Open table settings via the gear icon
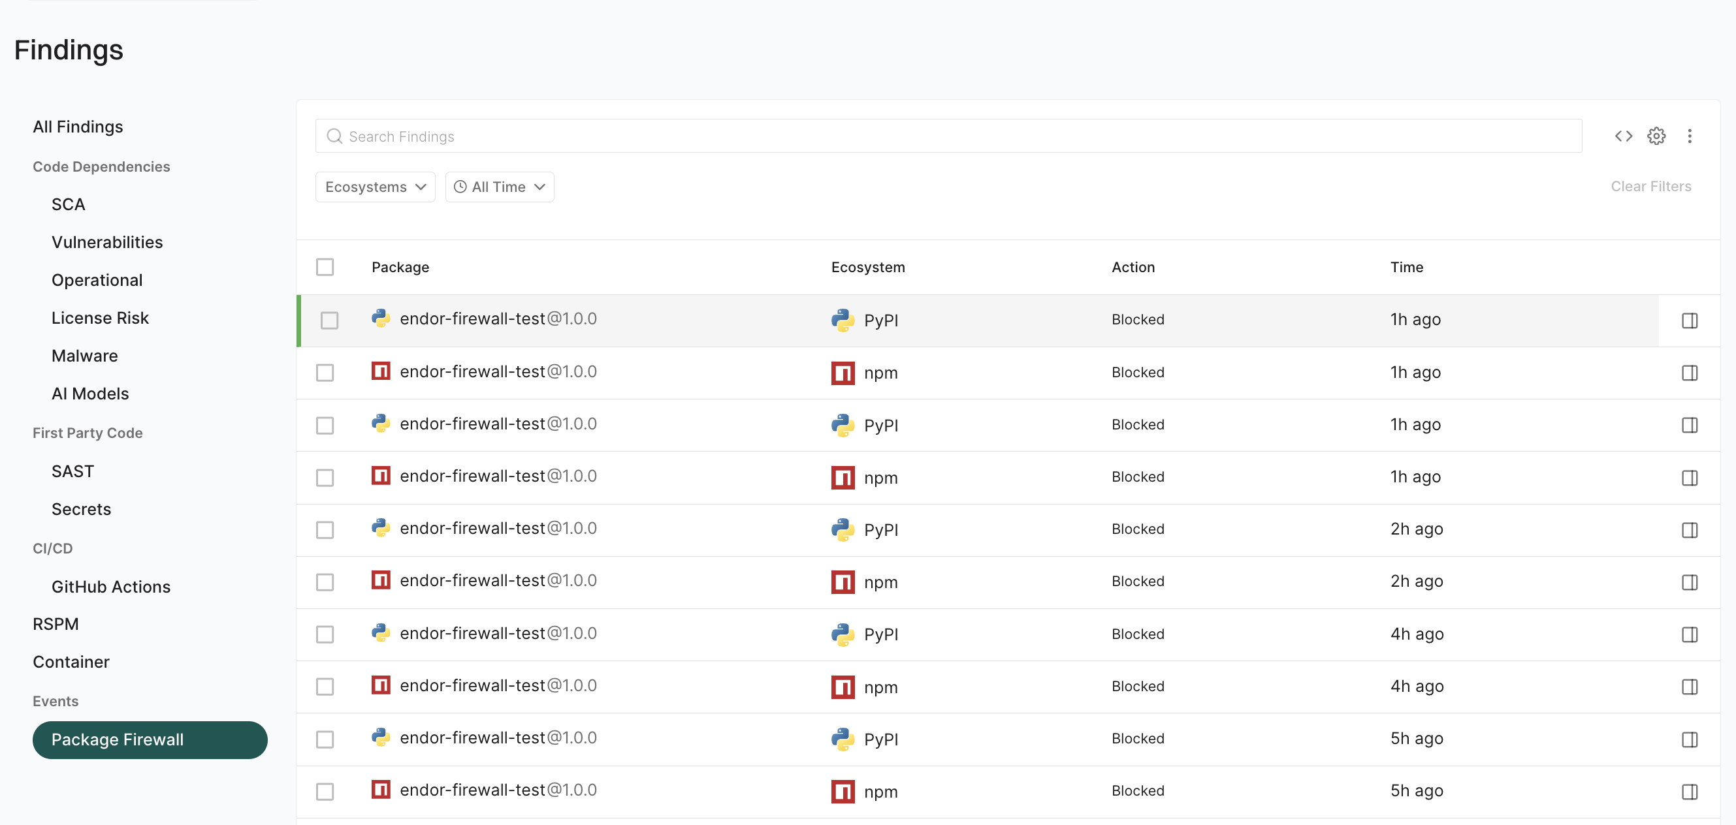 point(1657,135)
